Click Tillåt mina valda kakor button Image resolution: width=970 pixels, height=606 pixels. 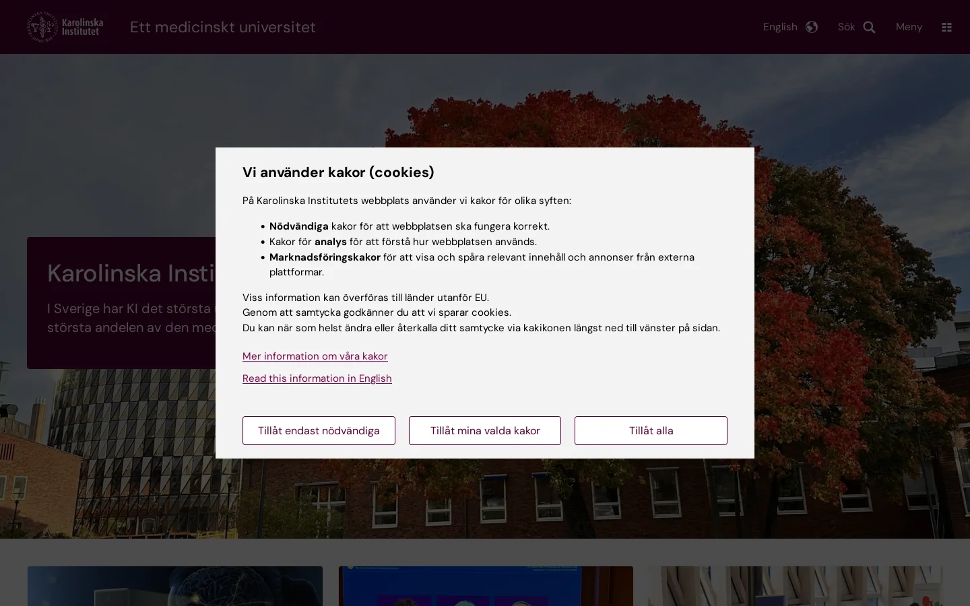485,430
